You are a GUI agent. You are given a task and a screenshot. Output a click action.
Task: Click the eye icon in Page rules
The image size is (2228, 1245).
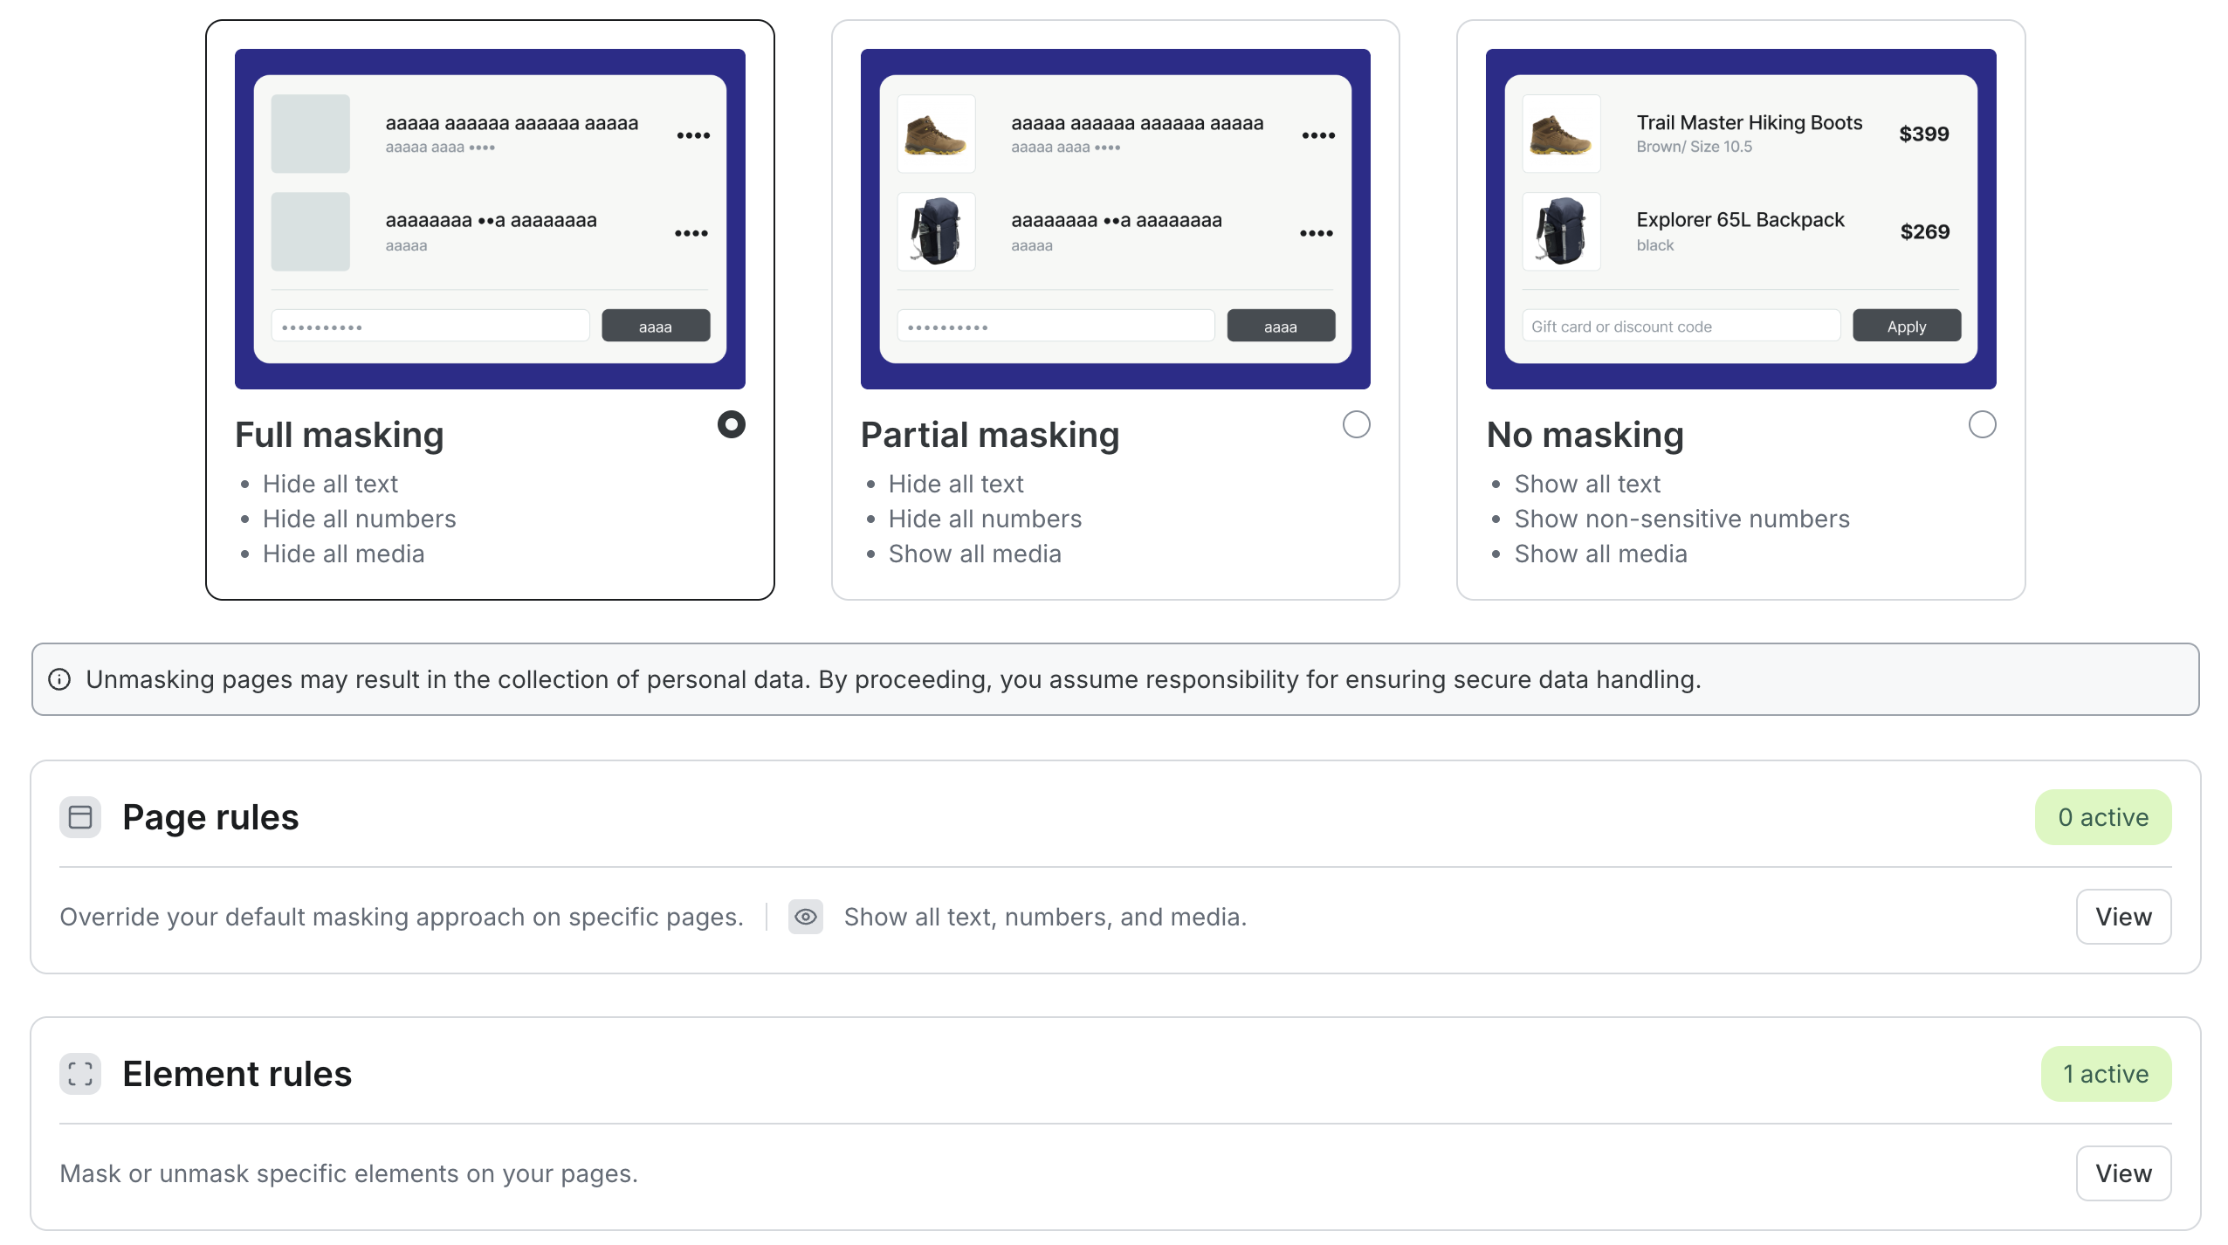[x=805, y=917]
